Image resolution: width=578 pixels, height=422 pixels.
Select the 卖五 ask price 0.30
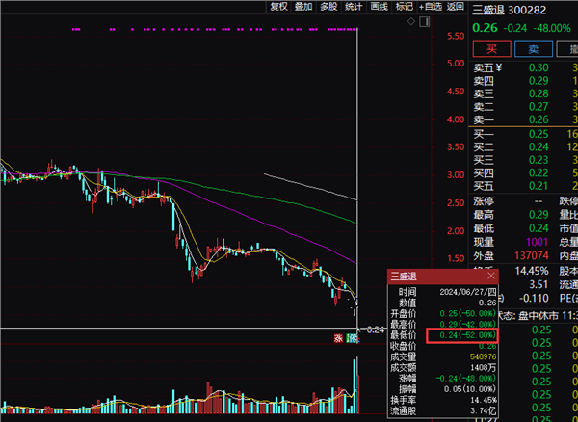click(539, 67)
